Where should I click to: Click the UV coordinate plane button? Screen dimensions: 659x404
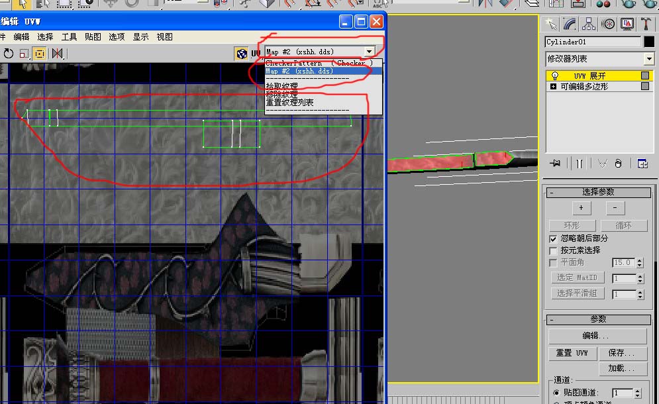tap(256, 54)
